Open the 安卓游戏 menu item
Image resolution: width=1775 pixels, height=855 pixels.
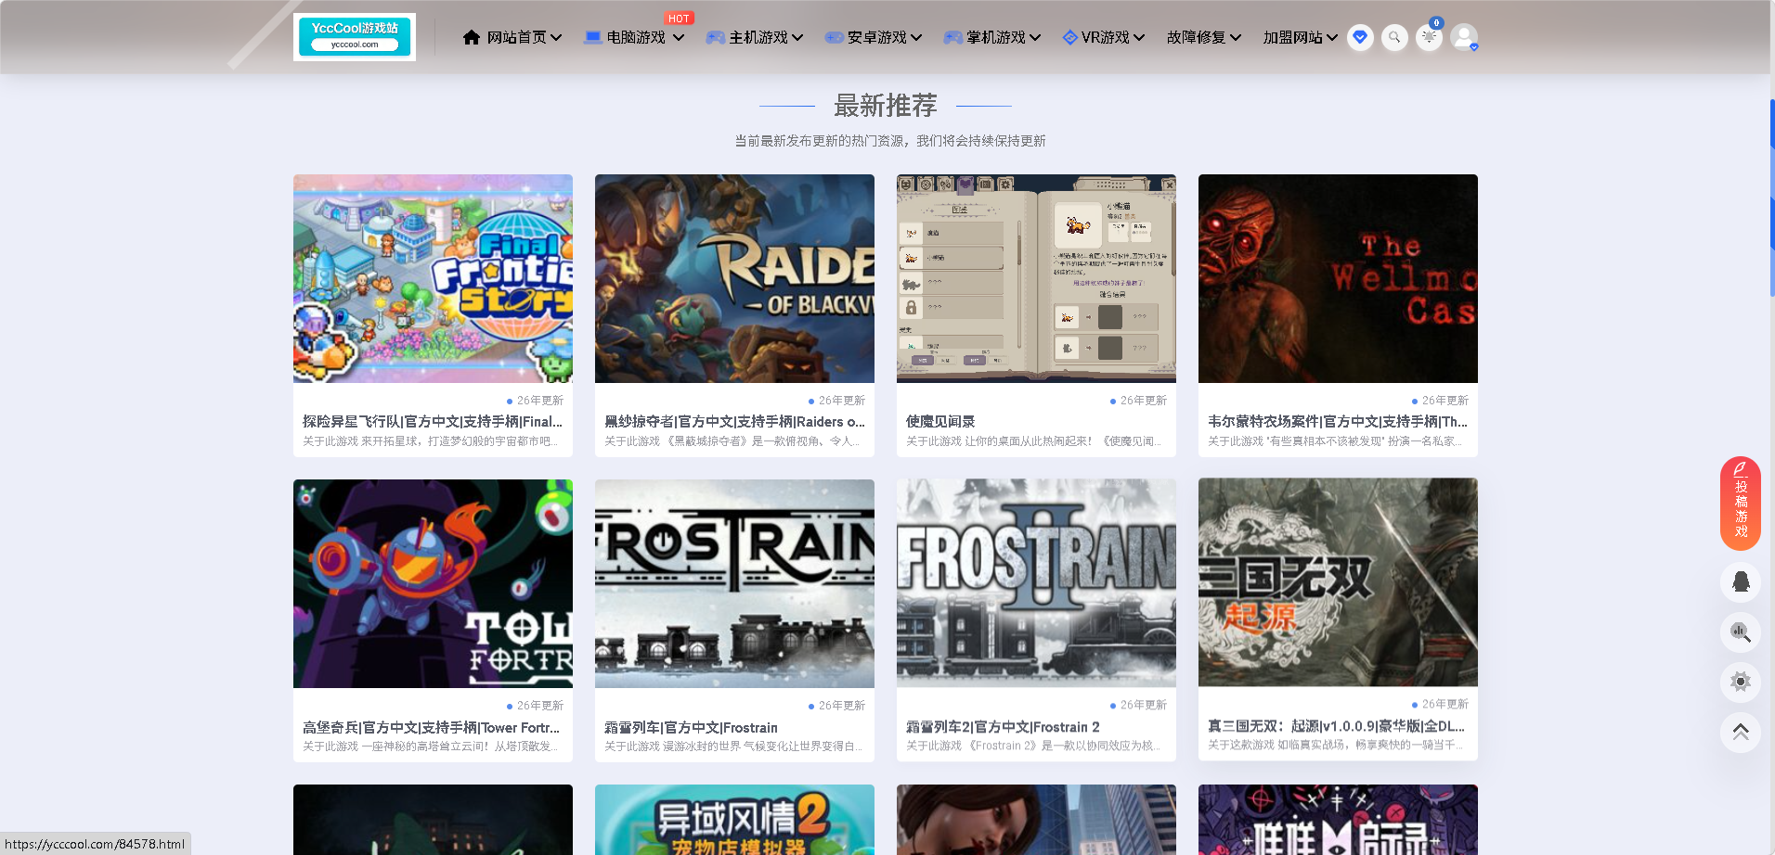pyautogui.click(x=874, y=37)
